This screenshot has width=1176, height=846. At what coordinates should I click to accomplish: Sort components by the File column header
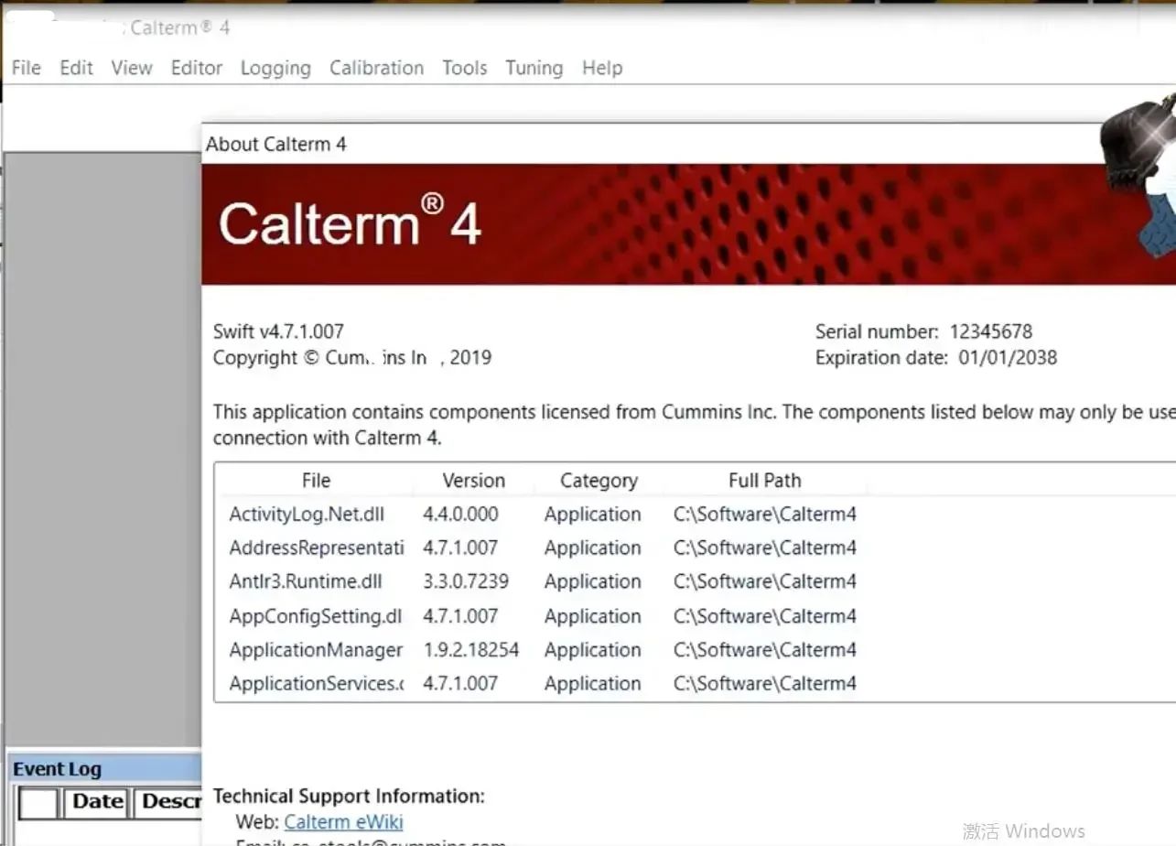tap(317, 481)
